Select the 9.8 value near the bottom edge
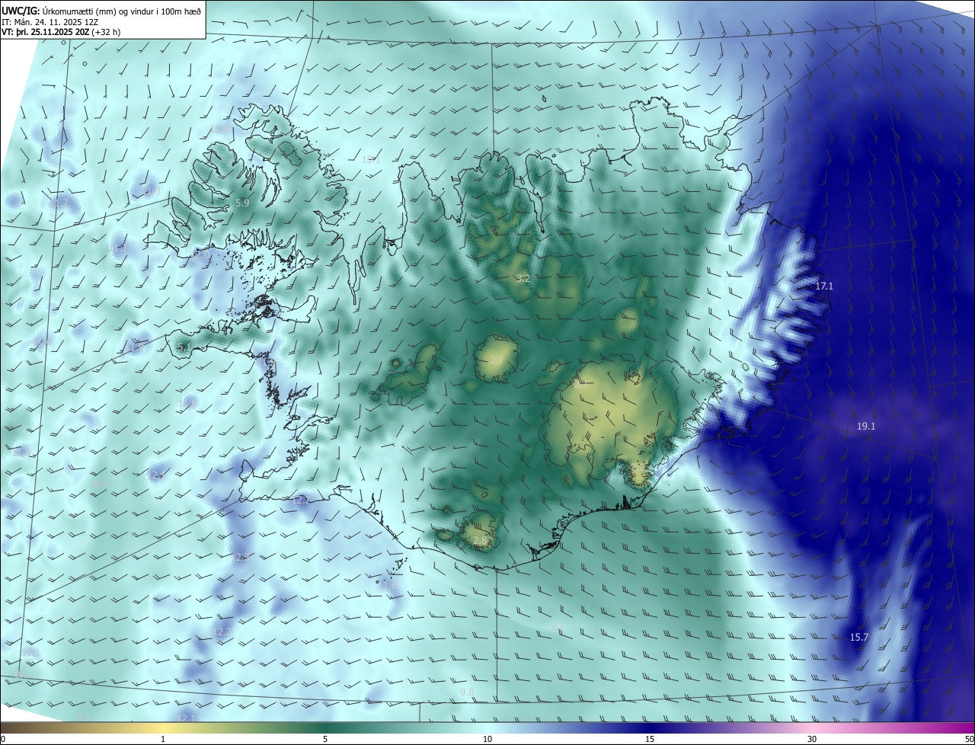Viewport: 975px width, 745px height. 467,692
